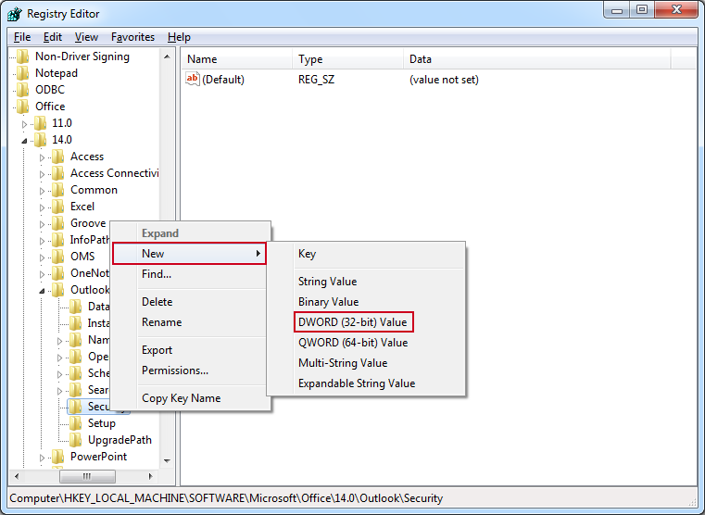
Task: Select the UpgradePath key label
Action: click(120, 440)
